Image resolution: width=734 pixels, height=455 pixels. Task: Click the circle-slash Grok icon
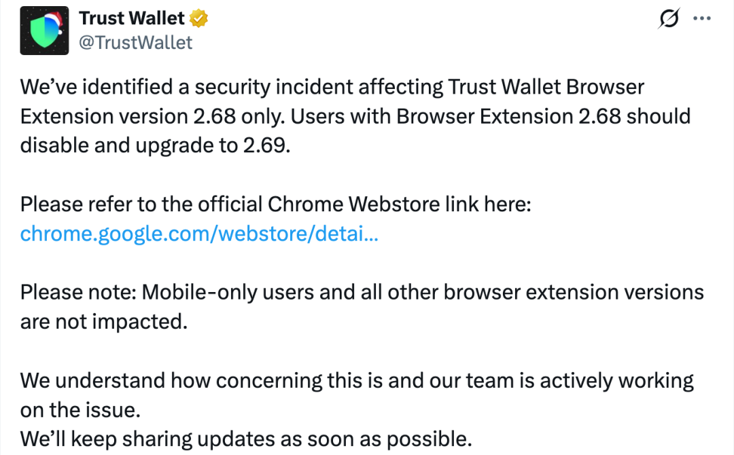tap(668, 19)
